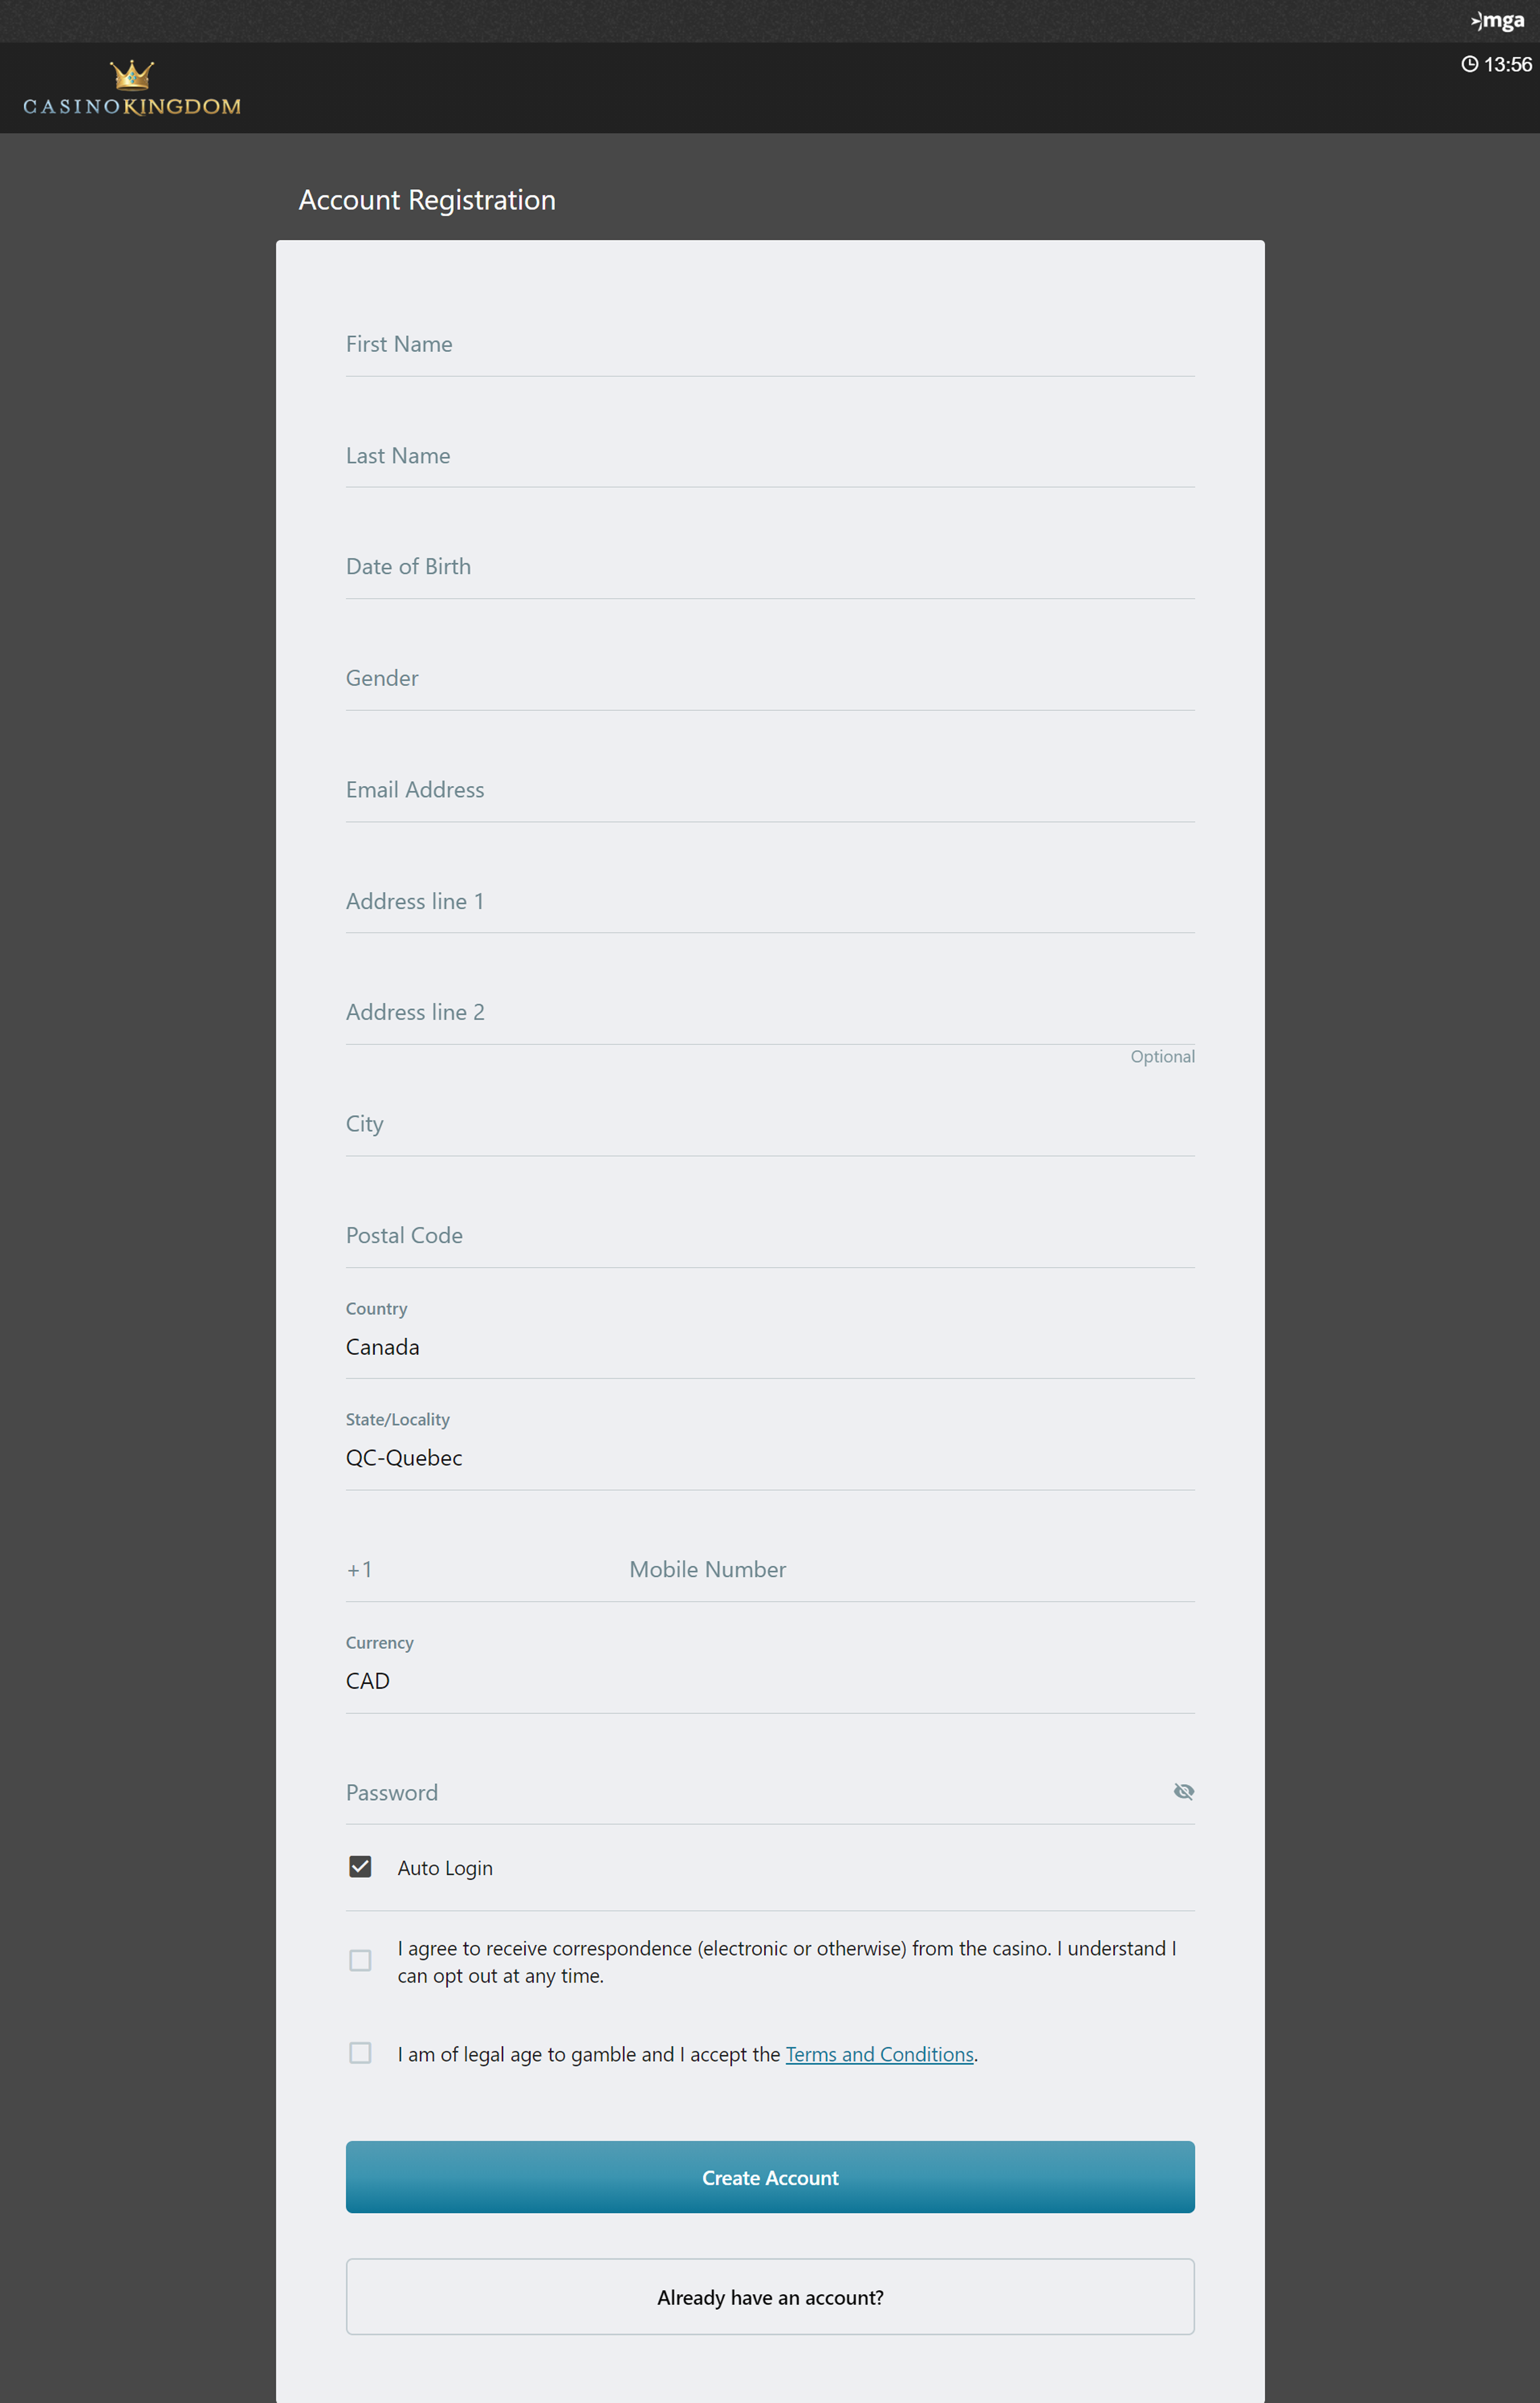This screenshot has width=1540, height=2403.
Task: Click the MGA logo icon
Action: tap(1497, 20)
